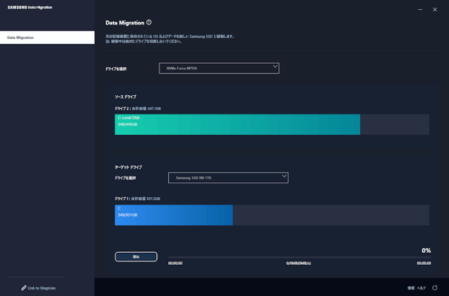The image size is (449, 296).
Task: Open the target drive dropdown showing Samsung SSD 980 1TB
Action: [228, 178]
